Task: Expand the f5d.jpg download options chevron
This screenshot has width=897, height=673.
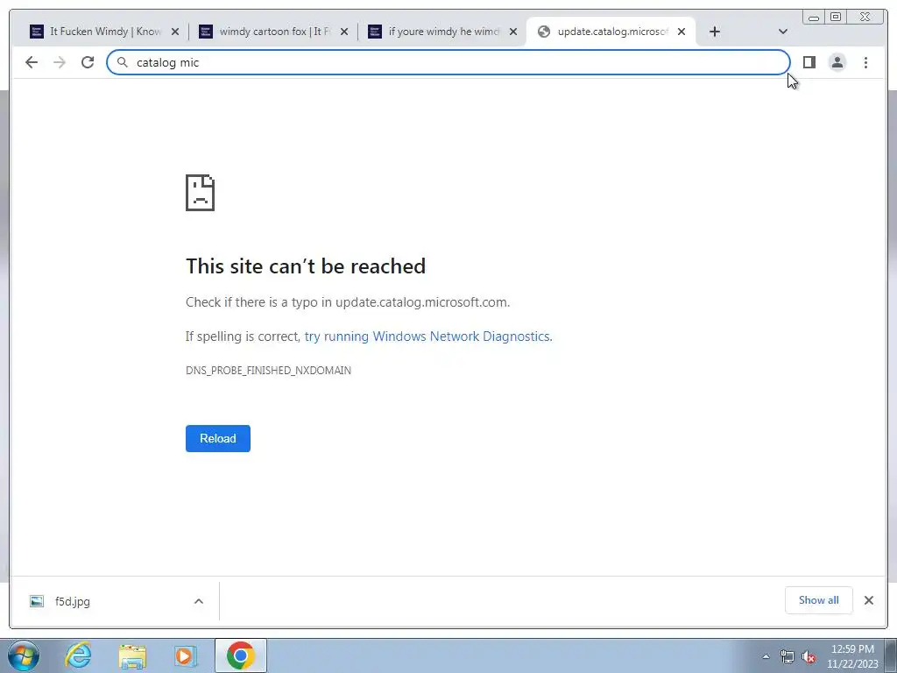Action: [x=199, y=601]
